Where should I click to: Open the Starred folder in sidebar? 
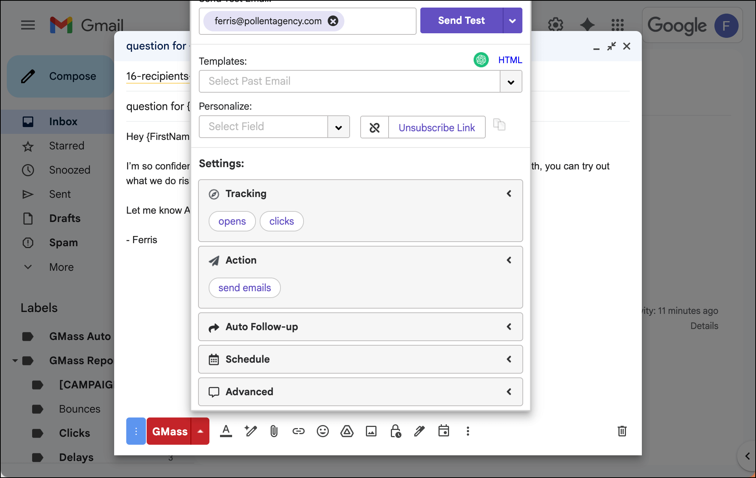67,146
